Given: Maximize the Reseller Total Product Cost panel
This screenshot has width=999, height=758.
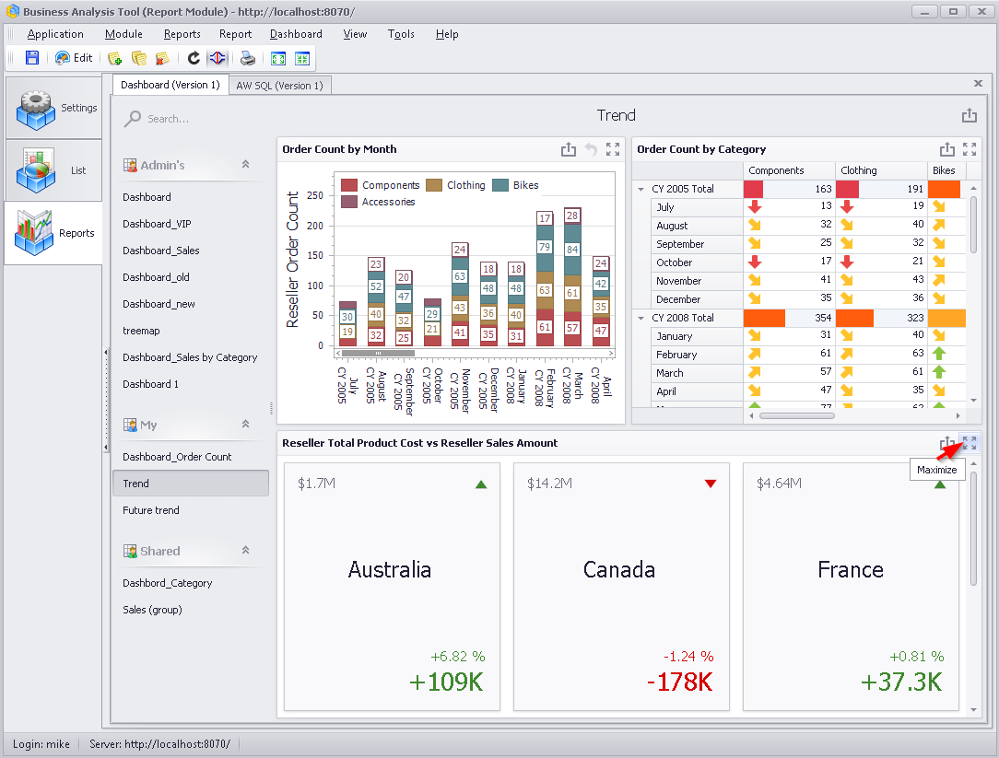Looking at the screenshot, I should 970,443.
